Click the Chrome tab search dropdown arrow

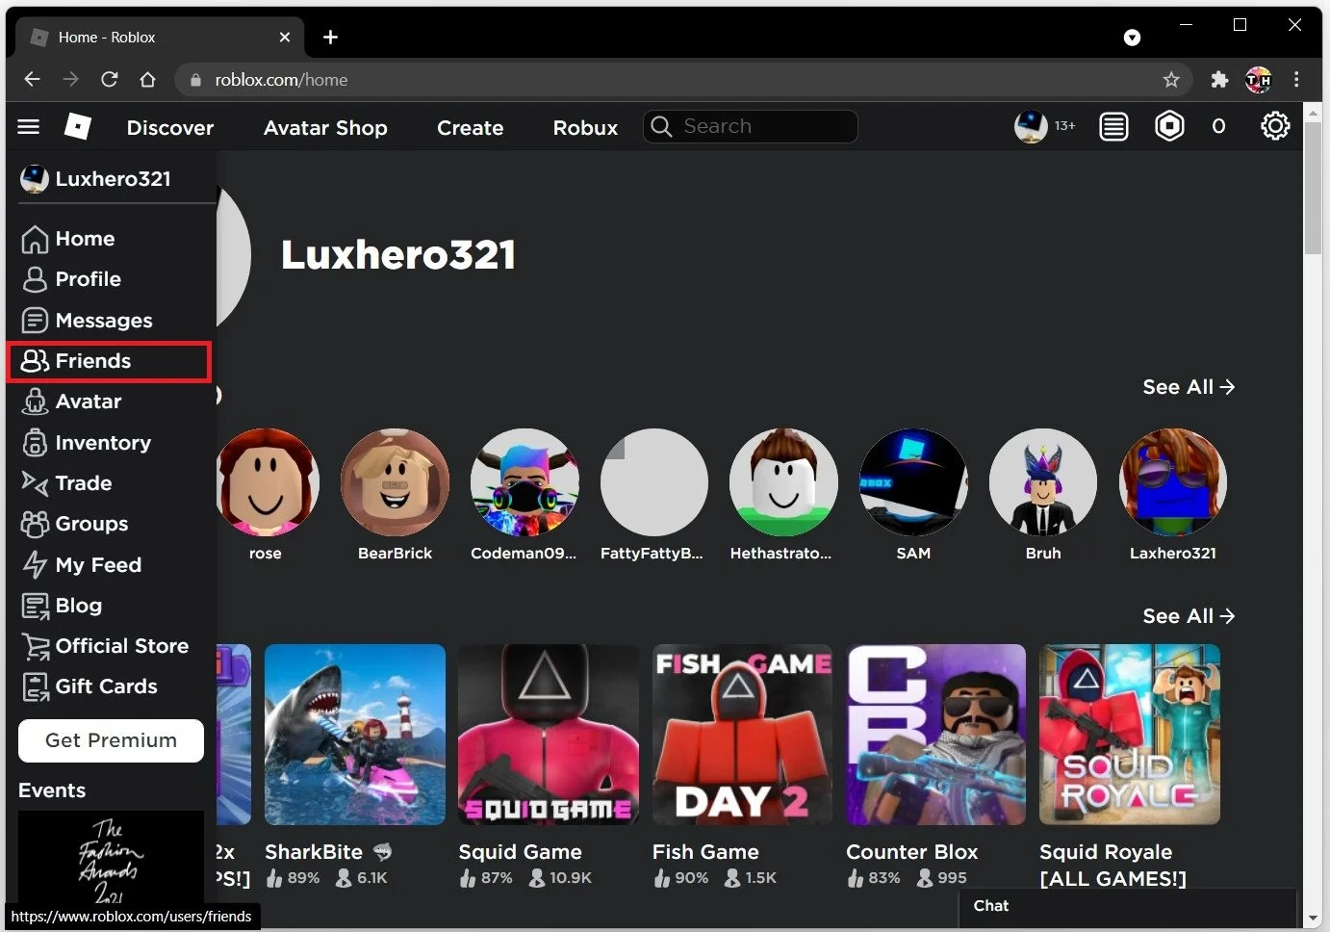(1133, 38)
